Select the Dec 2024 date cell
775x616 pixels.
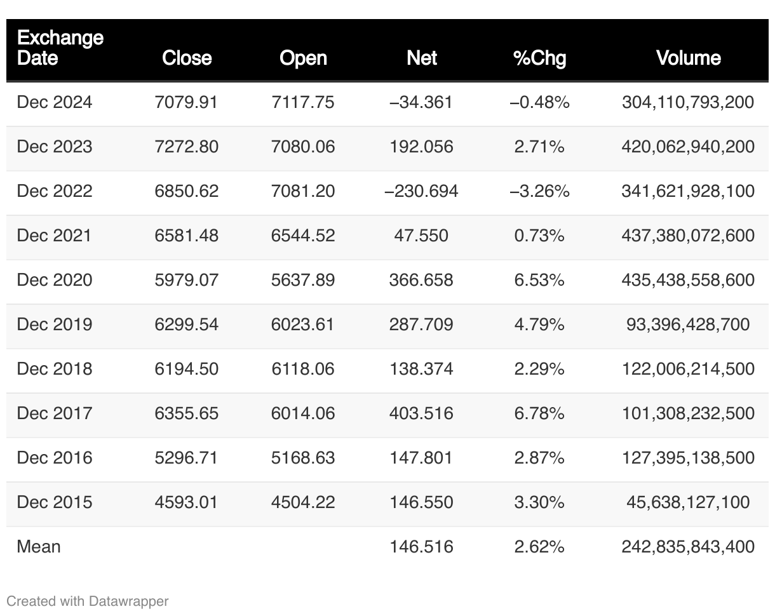coord(55,102)
